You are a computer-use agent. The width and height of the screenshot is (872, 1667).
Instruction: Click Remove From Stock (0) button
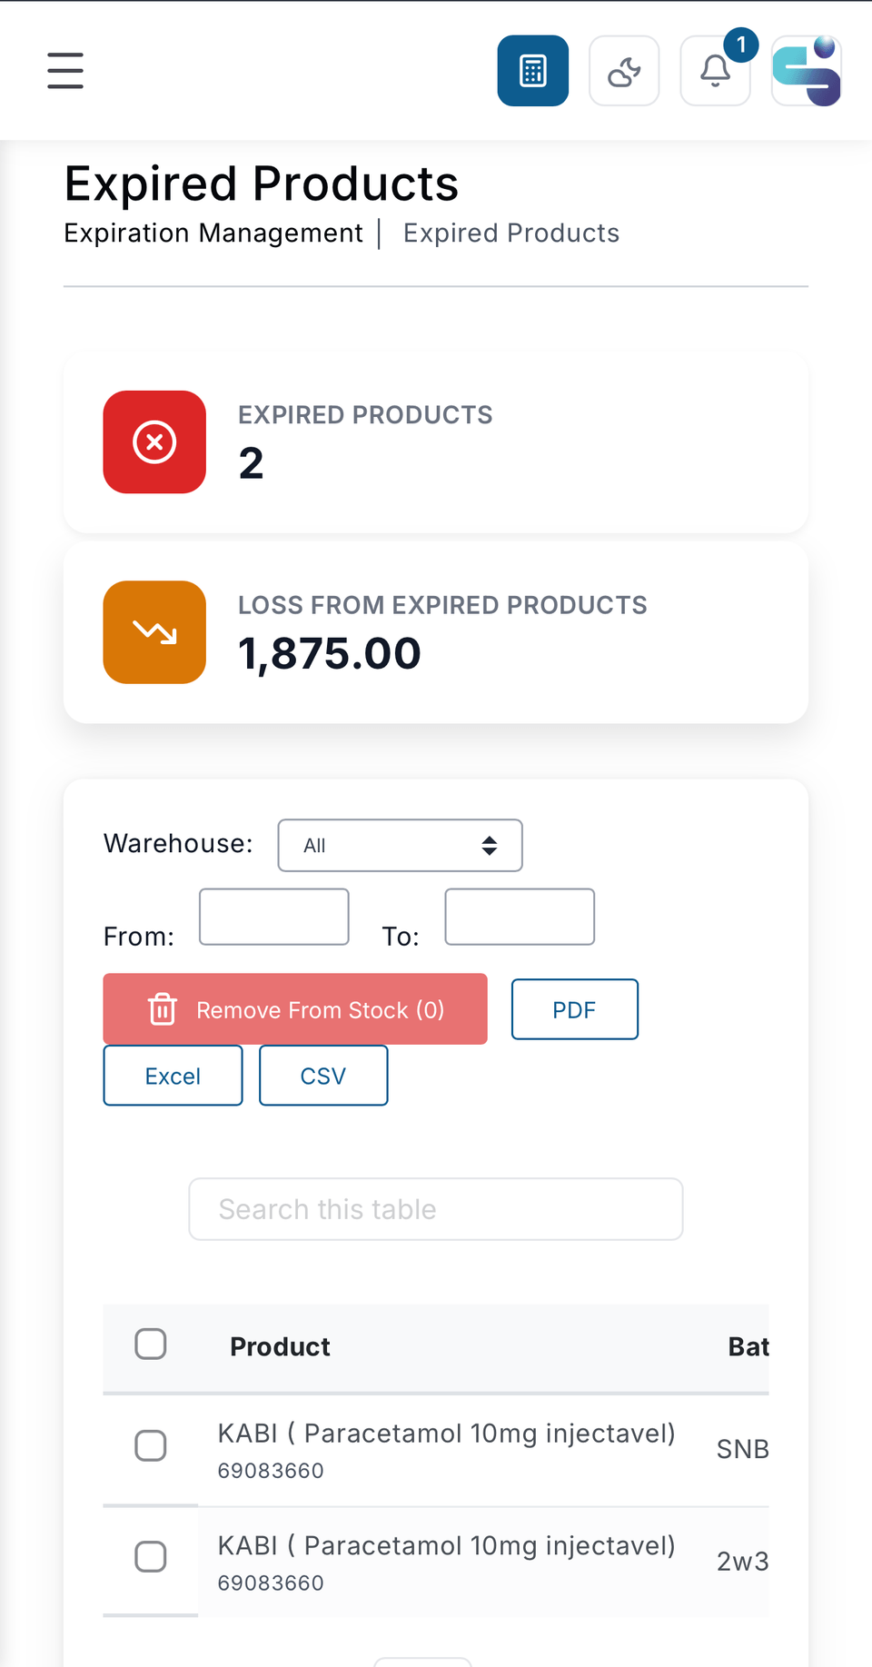point(295,1009)
